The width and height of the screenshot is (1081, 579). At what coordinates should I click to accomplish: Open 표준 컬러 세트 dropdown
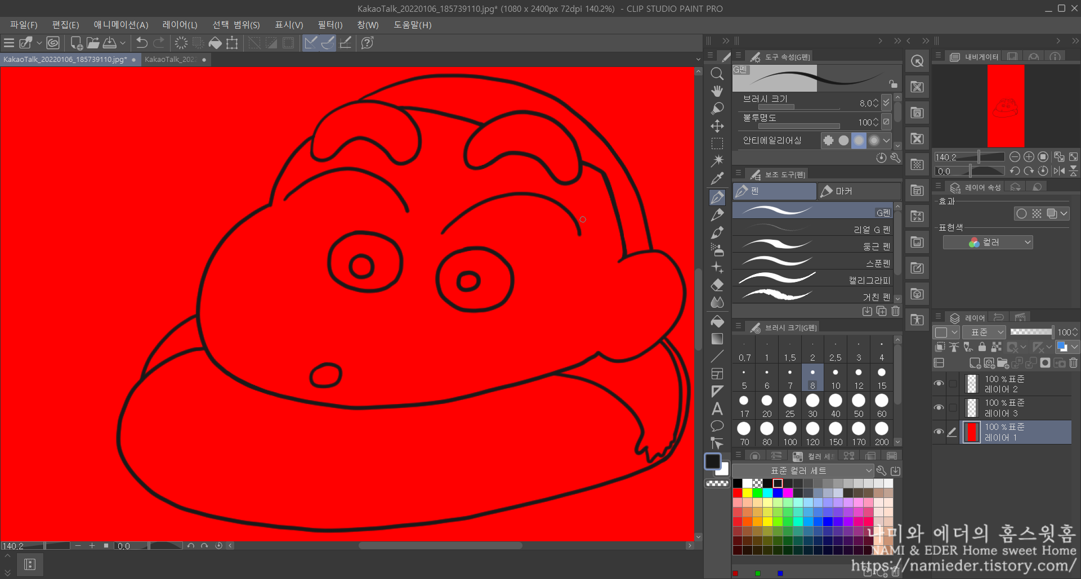coord(803,470)
